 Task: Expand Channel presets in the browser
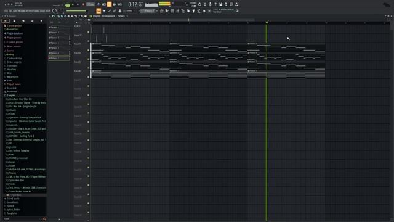pos(15,42)
